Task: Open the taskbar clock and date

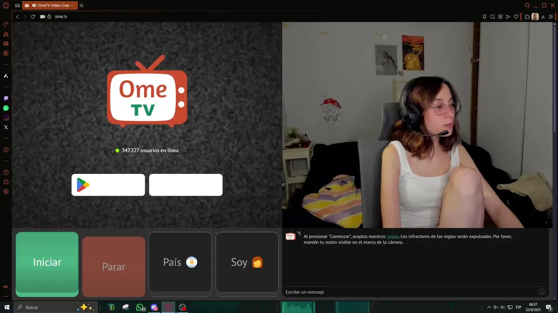Action: [533, 307]
